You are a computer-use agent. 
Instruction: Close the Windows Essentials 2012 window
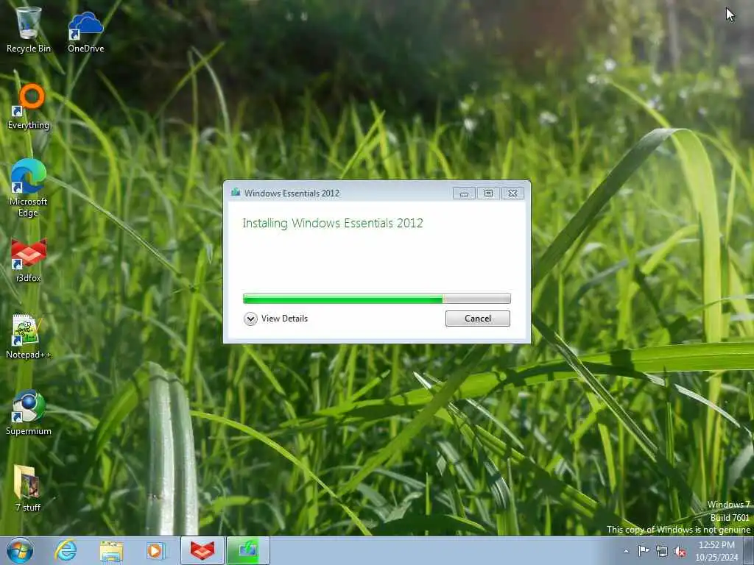click(512, 193)
